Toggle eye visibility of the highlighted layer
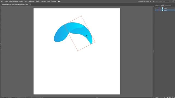The height and width of the screenshot is (98, 175). coord(156,10)
